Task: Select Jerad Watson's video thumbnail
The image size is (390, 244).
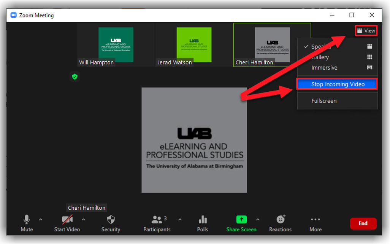Action: tap(193, 45)
